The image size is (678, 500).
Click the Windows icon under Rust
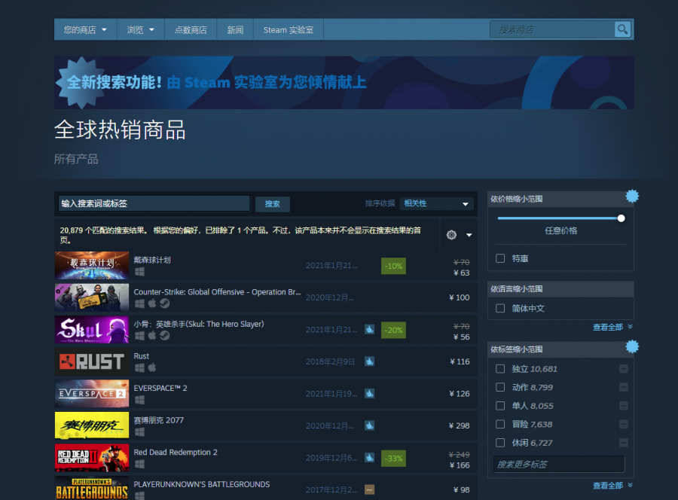coord(139,367)
